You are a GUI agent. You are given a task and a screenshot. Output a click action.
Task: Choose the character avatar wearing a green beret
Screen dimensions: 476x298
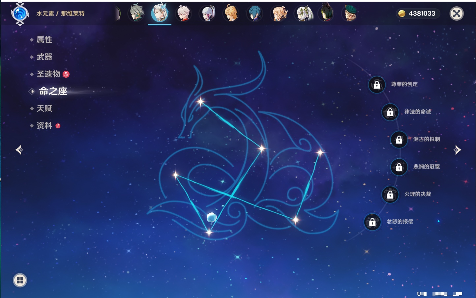[350, 14]
